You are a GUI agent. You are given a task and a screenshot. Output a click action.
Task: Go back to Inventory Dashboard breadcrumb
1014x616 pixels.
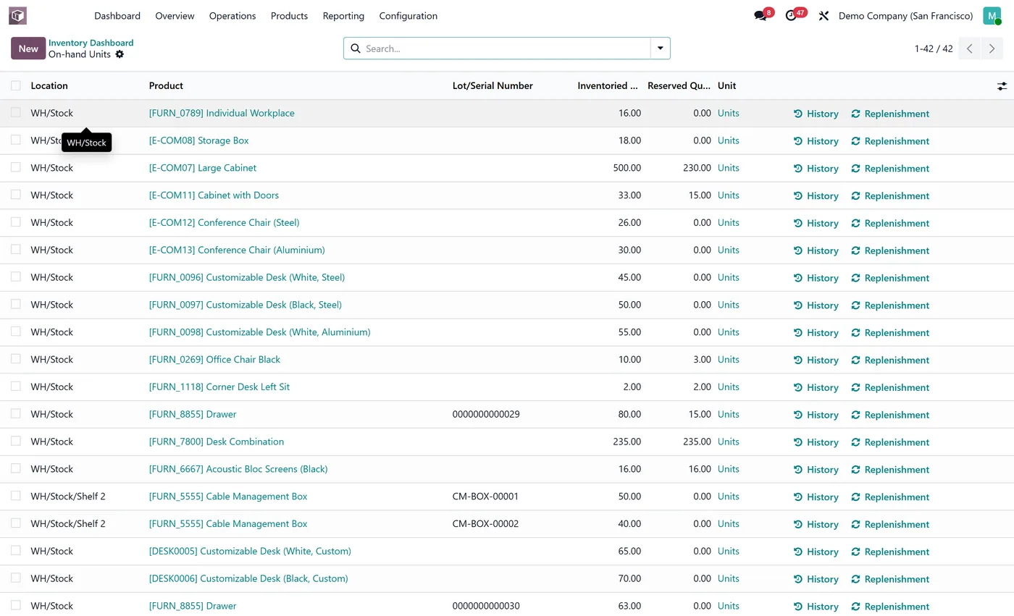pos(91,43)
